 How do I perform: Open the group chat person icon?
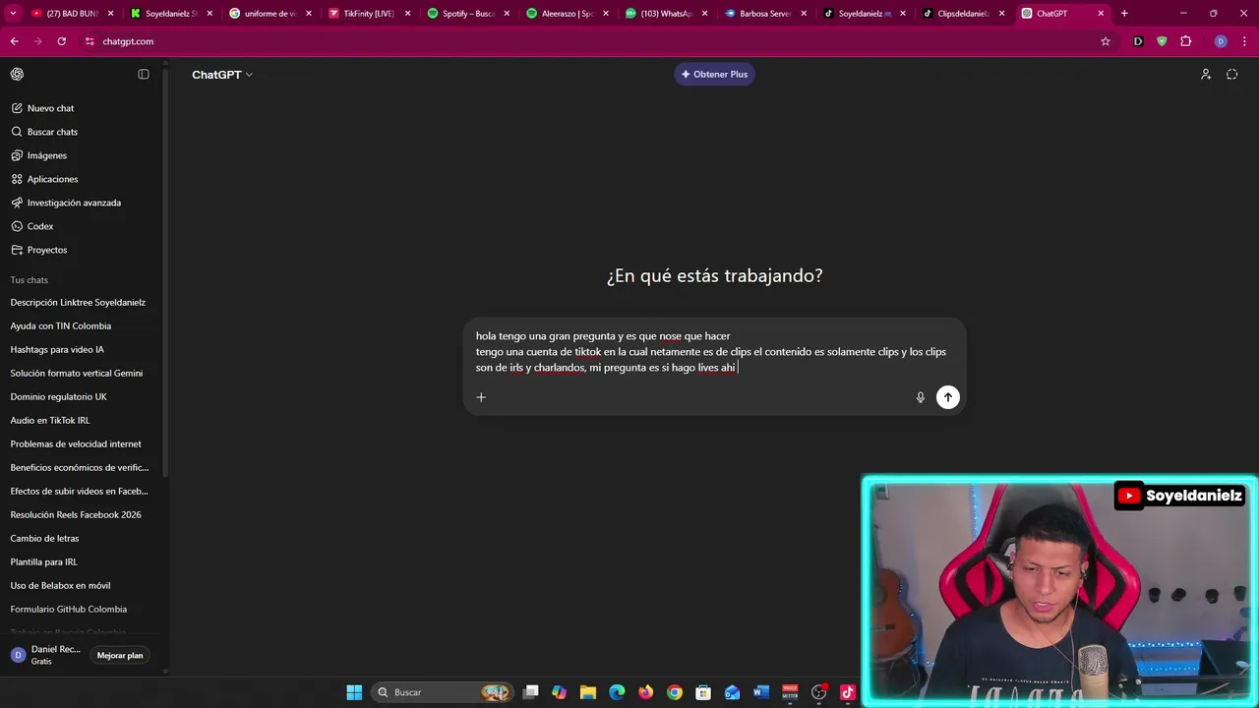[x=1206, y=74]
